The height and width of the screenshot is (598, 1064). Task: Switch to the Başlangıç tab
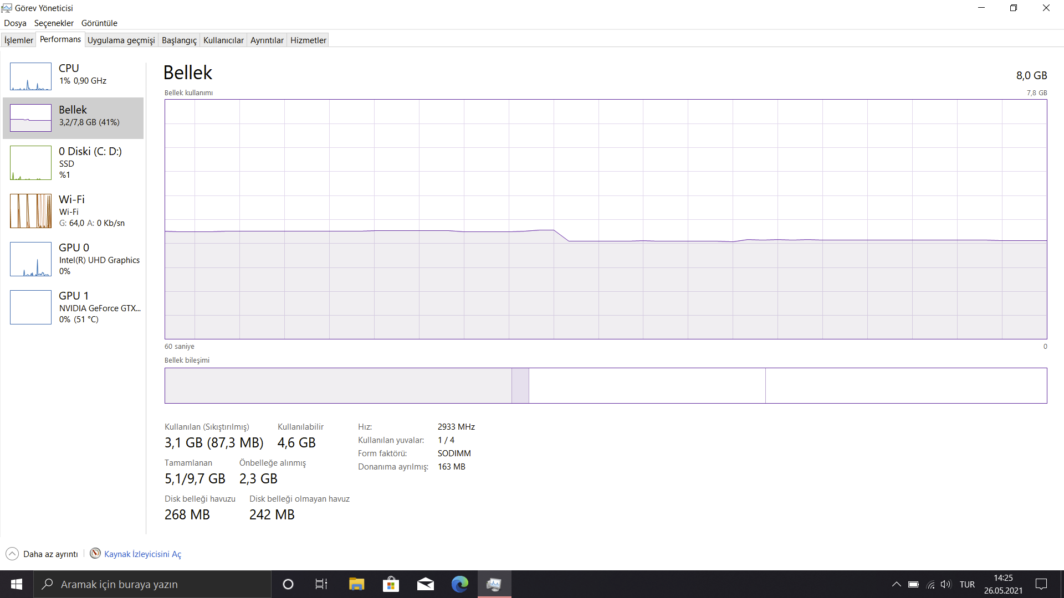coord(179,40)
